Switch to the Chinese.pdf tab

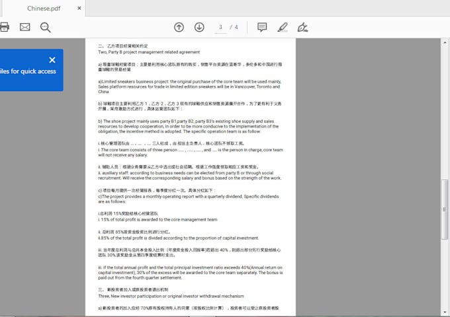pos(44,9)
